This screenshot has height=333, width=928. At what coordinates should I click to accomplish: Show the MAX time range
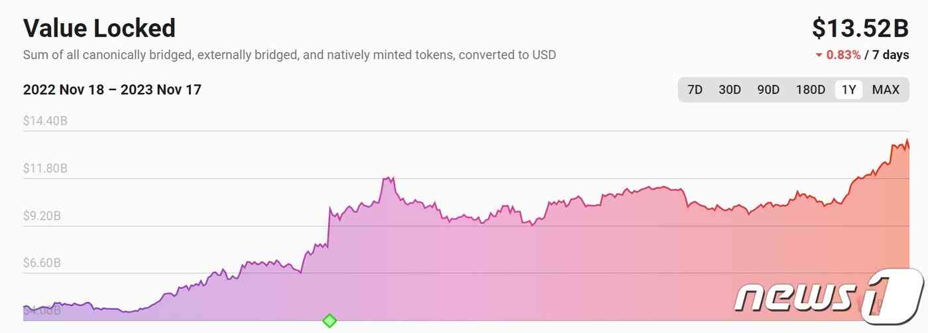pos(886,90)
